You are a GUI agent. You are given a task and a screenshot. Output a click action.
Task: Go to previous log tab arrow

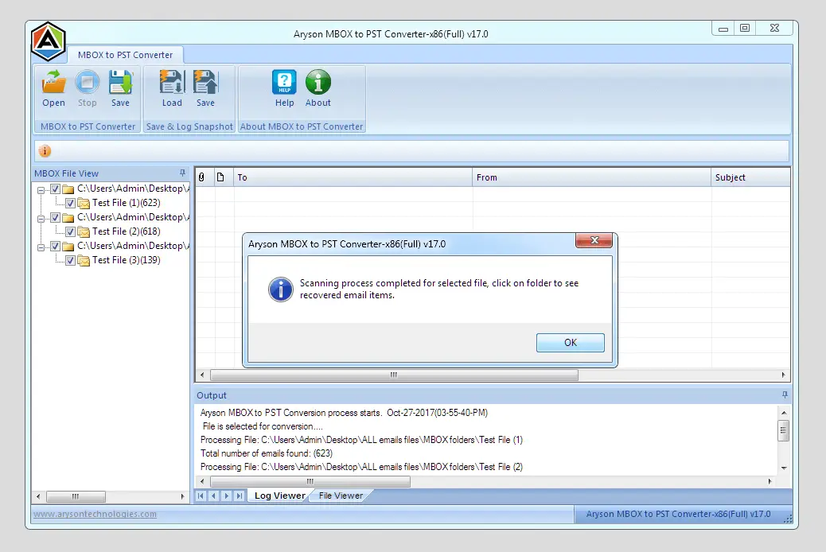213,496
